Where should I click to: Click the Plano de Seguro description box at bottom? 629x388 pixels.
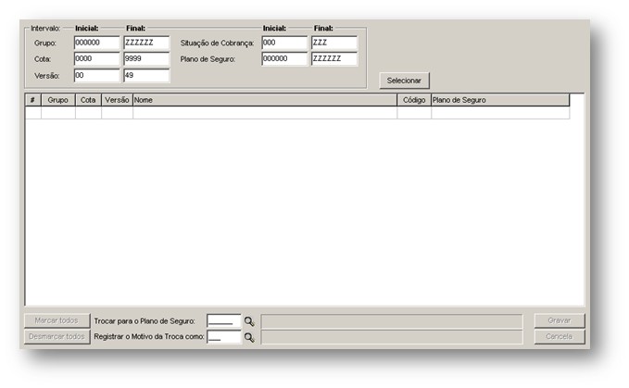(392, 321)
